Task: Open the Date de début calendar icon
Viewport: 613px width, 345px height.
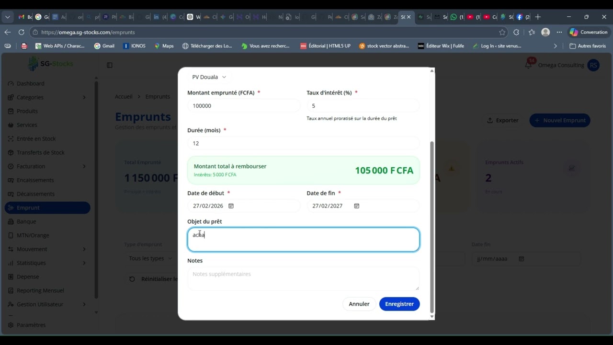Action: click(231, 206)
